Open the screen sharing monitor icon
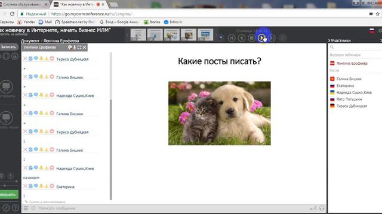The height and width of the screenshot is (214, 382). [x=7, y=118]
